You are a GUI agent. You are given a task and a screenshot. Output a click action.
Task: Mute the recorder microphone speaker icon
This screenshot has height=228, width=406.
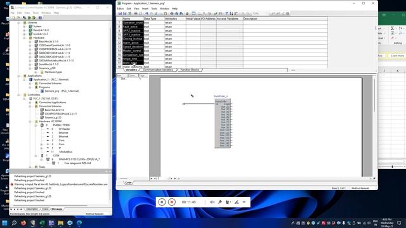[x=213, y=202]
